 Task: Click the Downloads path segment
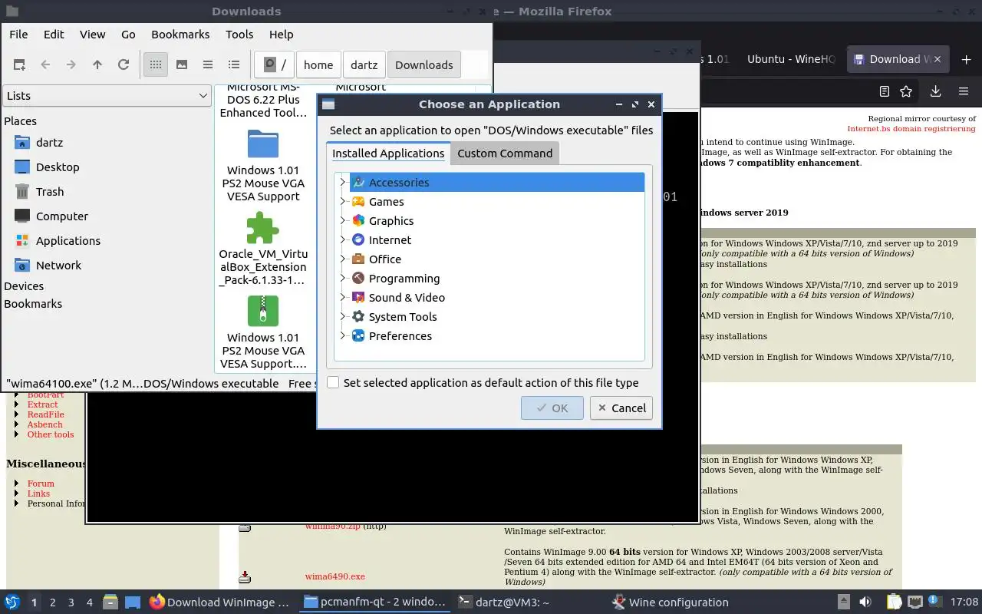[423, 65]
